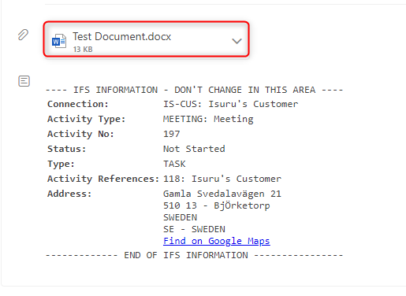Click the Status: label
The width and height of the screenshot is (406, 296).
click(x=66, y=149)
